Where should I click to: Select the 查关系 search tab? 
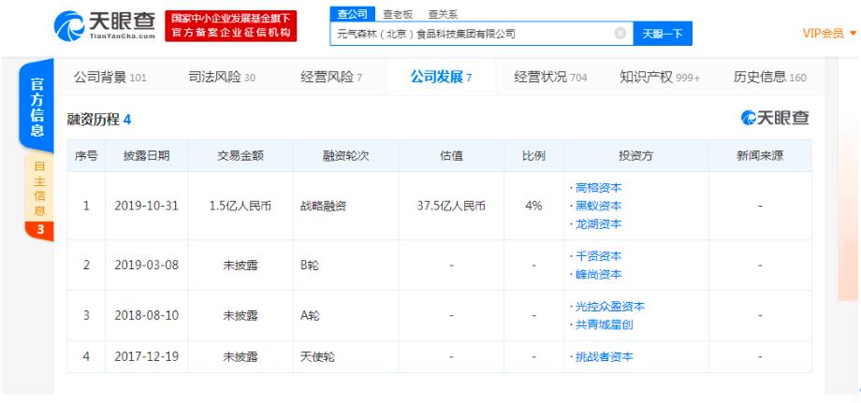(443, 14)
